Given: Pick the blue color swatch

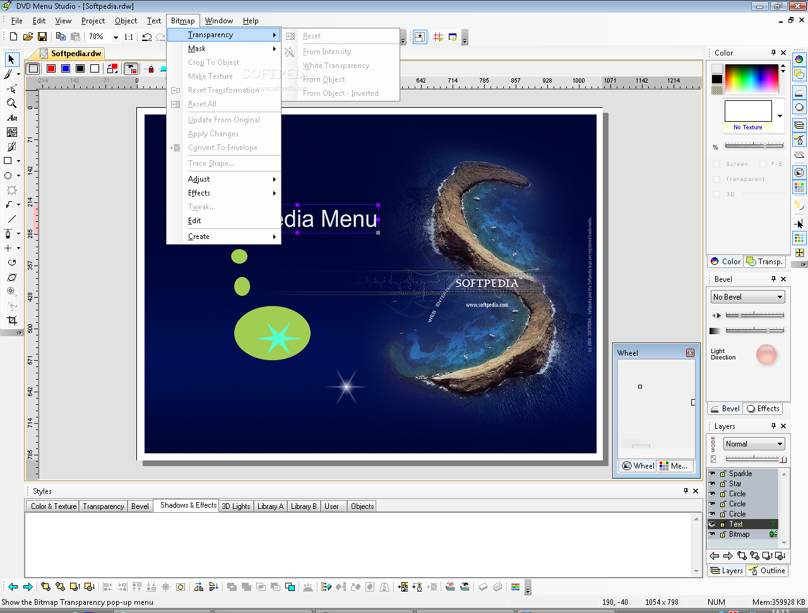Looking at the screenshot, I should click(x=66, y=68).
